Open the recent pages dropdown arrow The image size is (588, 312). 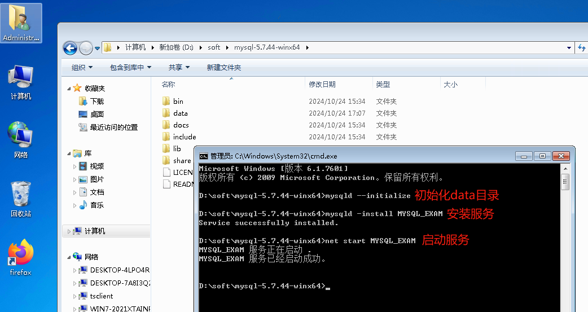[x=97, y=49]
